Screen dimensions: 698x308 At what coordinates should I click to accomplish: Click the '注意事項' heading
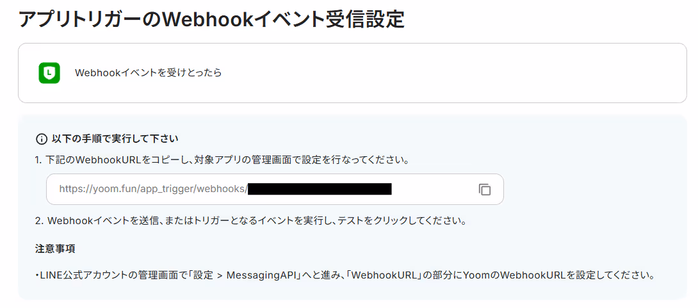(x=55, y=249)
